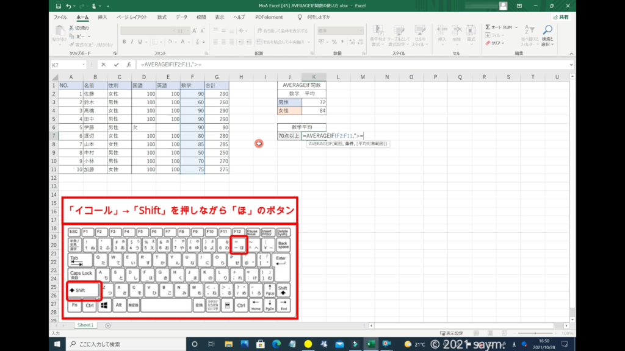The image size is (625, 351).
Task: Cancel the formula entry with X icon
Action: [x=104, y=65]
